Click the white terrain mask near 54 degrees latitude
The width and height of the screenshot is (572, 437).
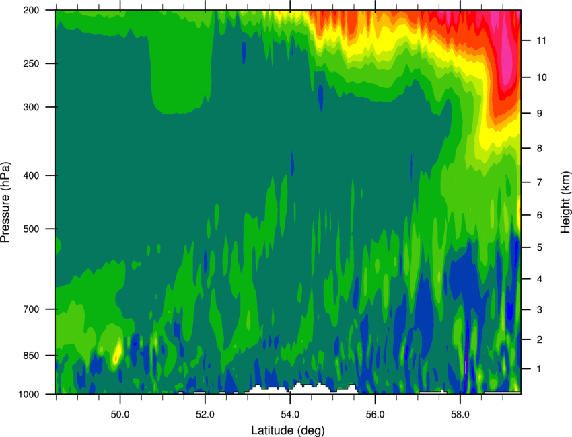pos(303,389)
